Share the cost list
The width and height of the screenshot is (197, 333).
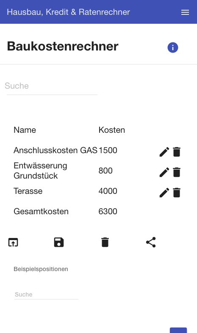point(151,242)
